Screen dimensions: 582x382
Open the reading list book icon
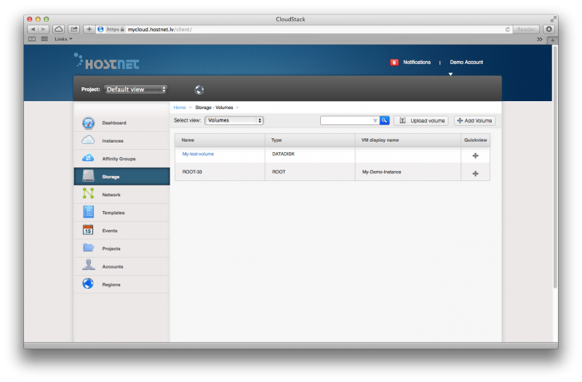(32, 39)
